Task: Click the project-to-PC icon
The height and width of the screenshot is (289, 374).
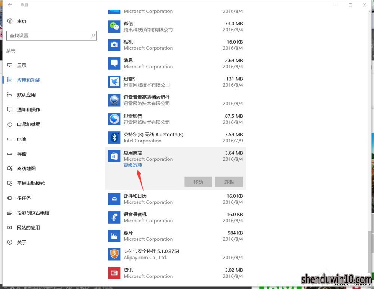Action: [10, 213]
